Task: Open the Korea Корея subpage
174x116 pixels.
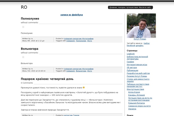Action: 134,92
